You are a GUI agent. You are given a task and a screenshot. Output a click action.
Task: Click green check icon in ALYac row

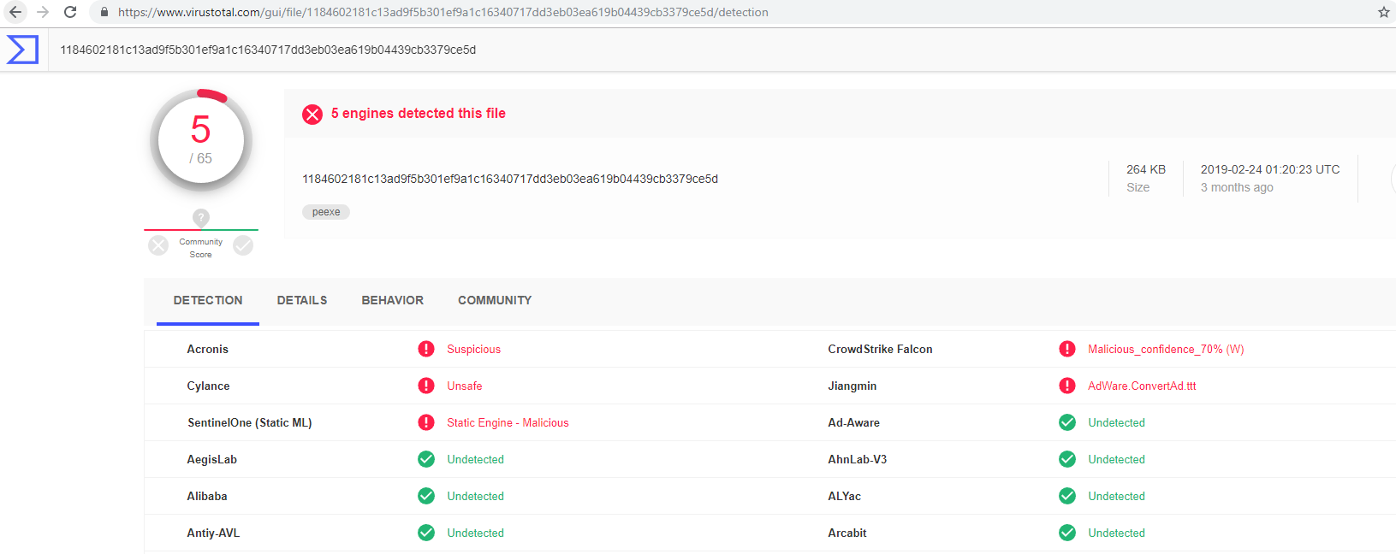tap(1067, 496)
